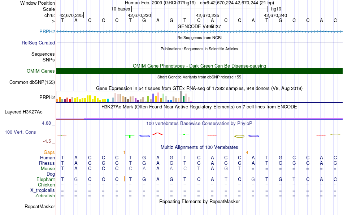Click the Common dbSNP(155) track label
The image size is (343, 215).
pos(32,82)
